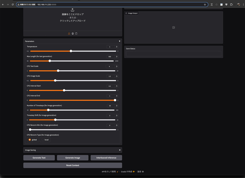Image resolution: width=245 pixels, height=178 pixels.
Task: Focus the CFG Text Scale value field
Action: tap(110, 66)
